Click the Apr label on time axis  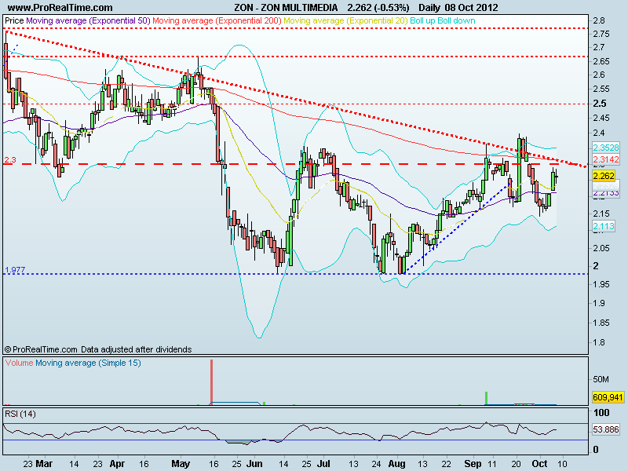[x=117, y=464]
